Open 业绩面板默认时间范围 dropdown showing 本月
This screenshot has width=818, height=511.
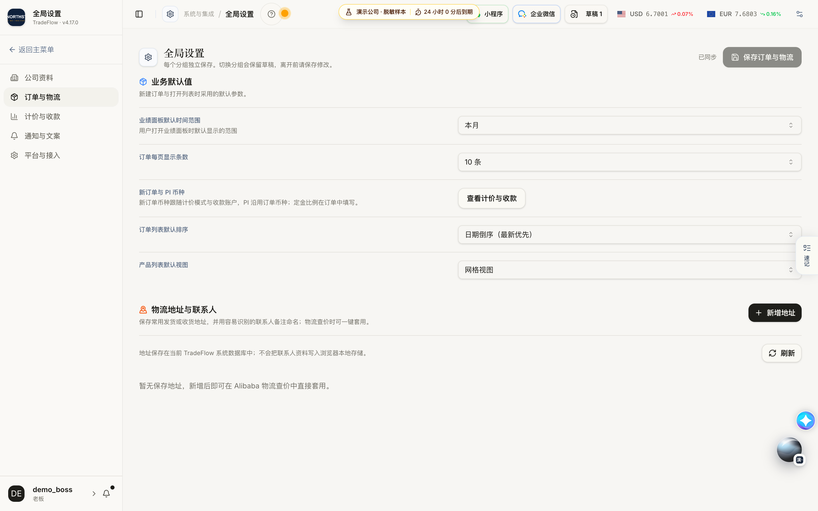(629, 125)
